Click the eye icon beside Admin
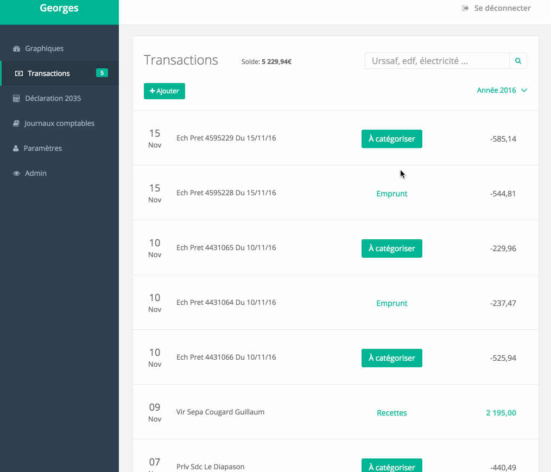Viewport: 551px width, 472px height. pyautogui.click(x=16, y=174)
